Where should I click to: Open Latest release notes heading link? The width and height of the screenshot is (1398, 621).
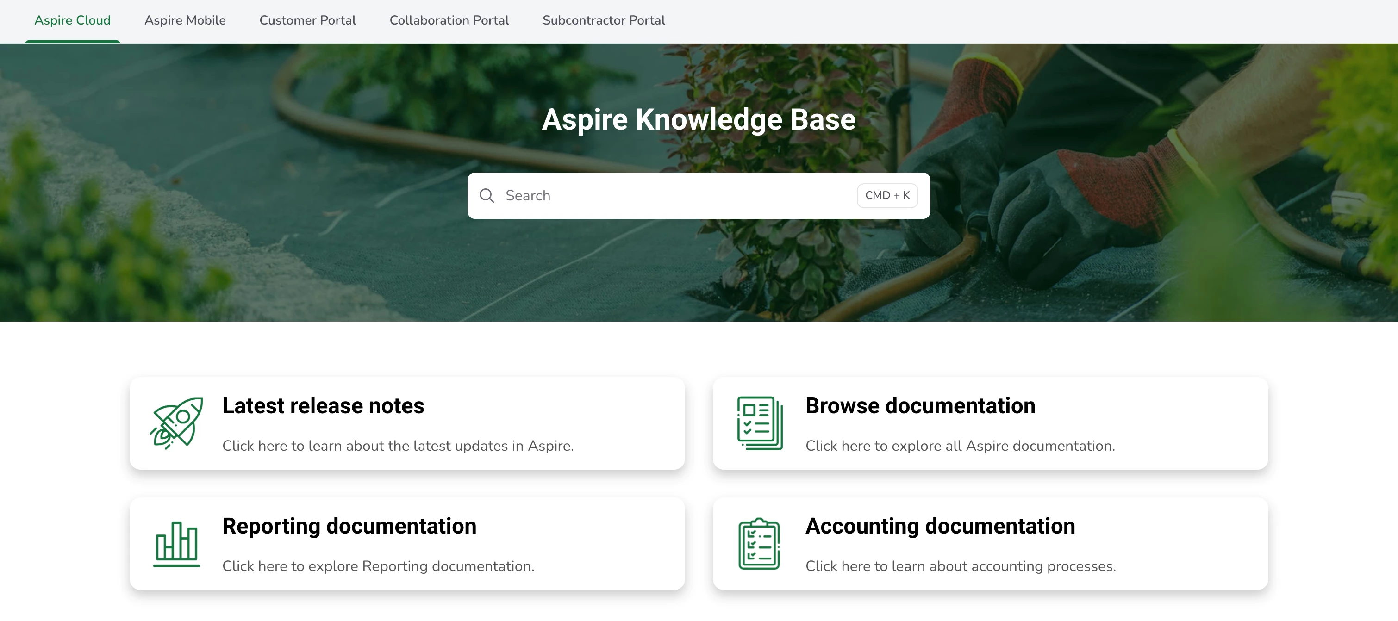[x=323, y=406]
